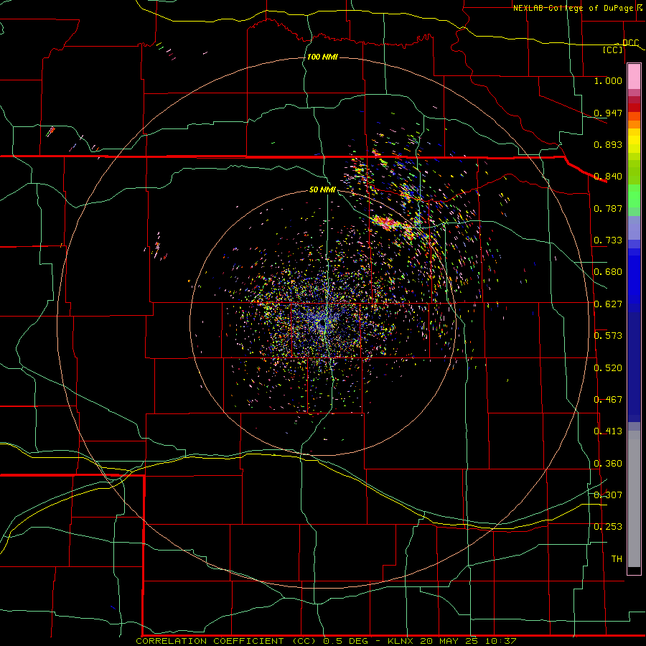This screenshot has height=646, width=646.
Task: Pick the red segment of the color bar
Action: pyautogui.click(x=634, y=108)
